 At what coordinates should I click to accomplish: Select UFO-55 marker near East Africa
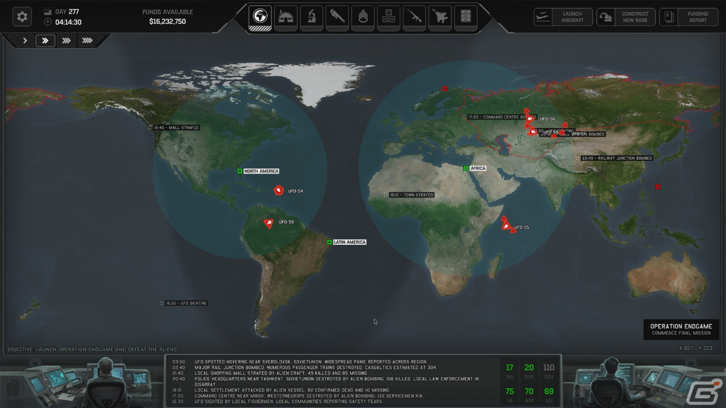(x=506, y=226)
